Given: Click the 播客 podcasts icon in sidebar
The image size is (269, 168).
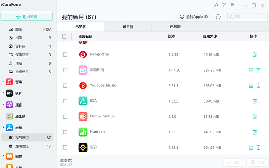Looking at the screenshot, I should [x=9, y=105].
